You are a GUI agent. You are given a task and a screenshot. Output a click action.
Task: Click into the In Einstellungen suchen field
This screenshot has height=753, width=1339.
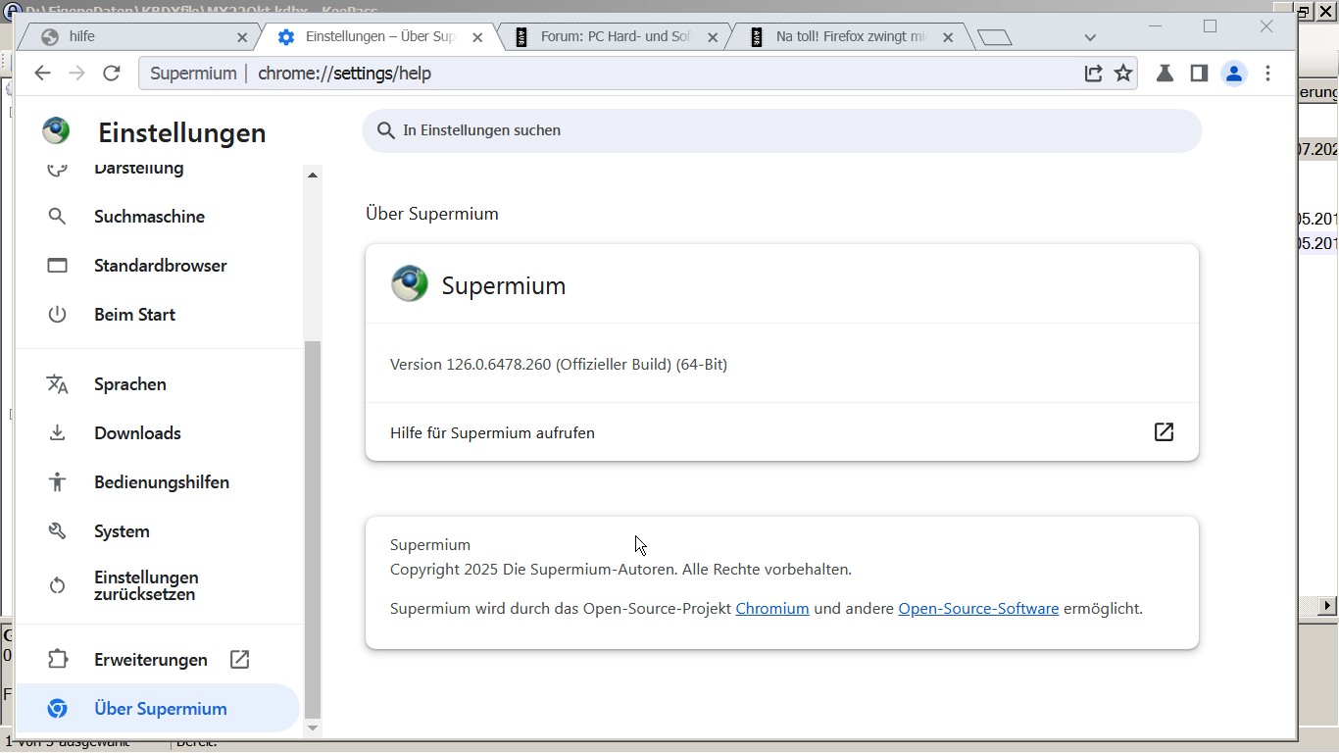(781, 130)
